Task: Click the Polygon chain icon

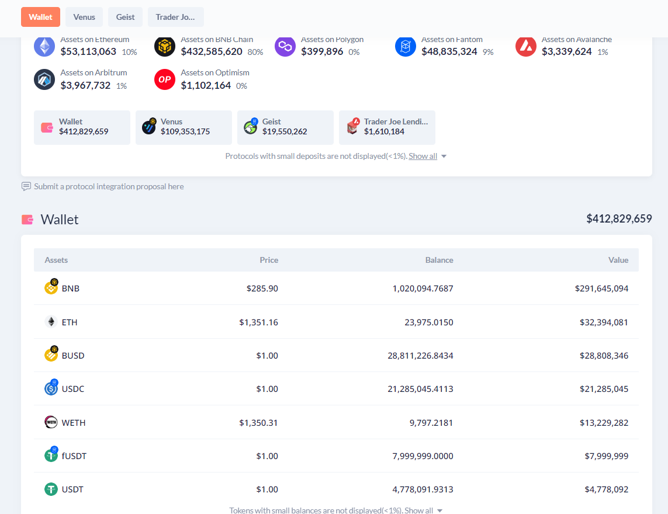Action: [x=285, y=46]
